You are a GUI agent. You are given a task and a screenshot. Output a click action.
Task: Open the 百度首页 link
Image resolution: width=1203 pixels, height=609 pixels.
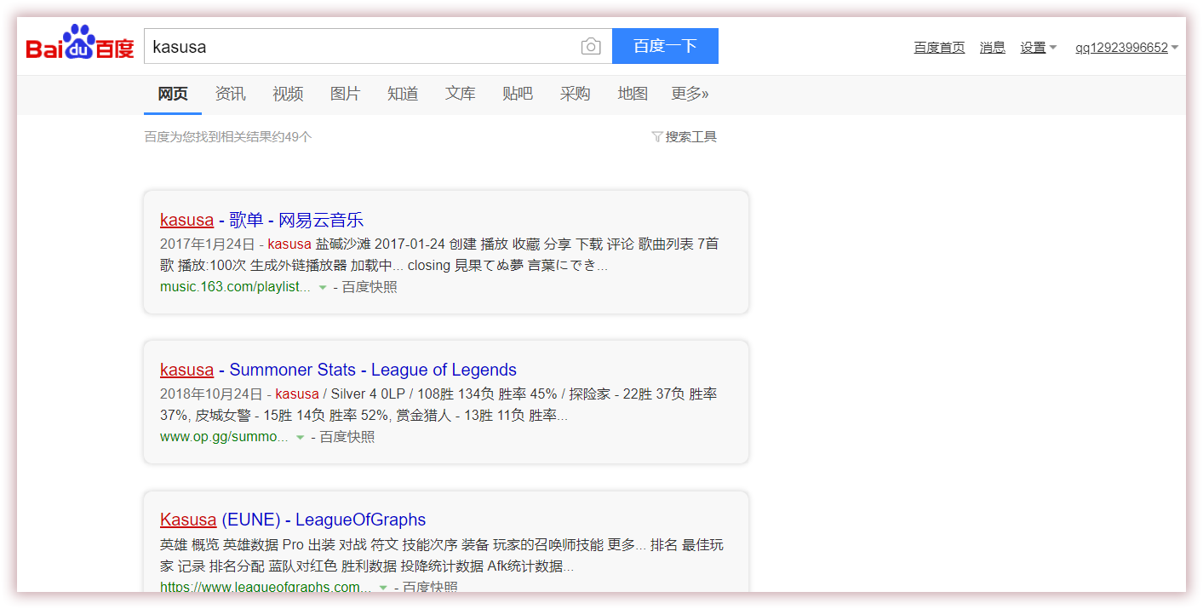939,48
